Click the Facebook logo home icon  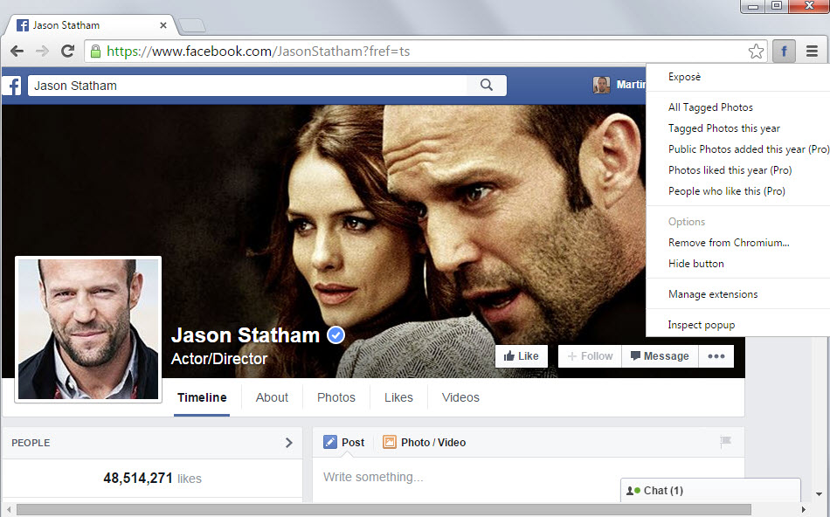point(13,86)
